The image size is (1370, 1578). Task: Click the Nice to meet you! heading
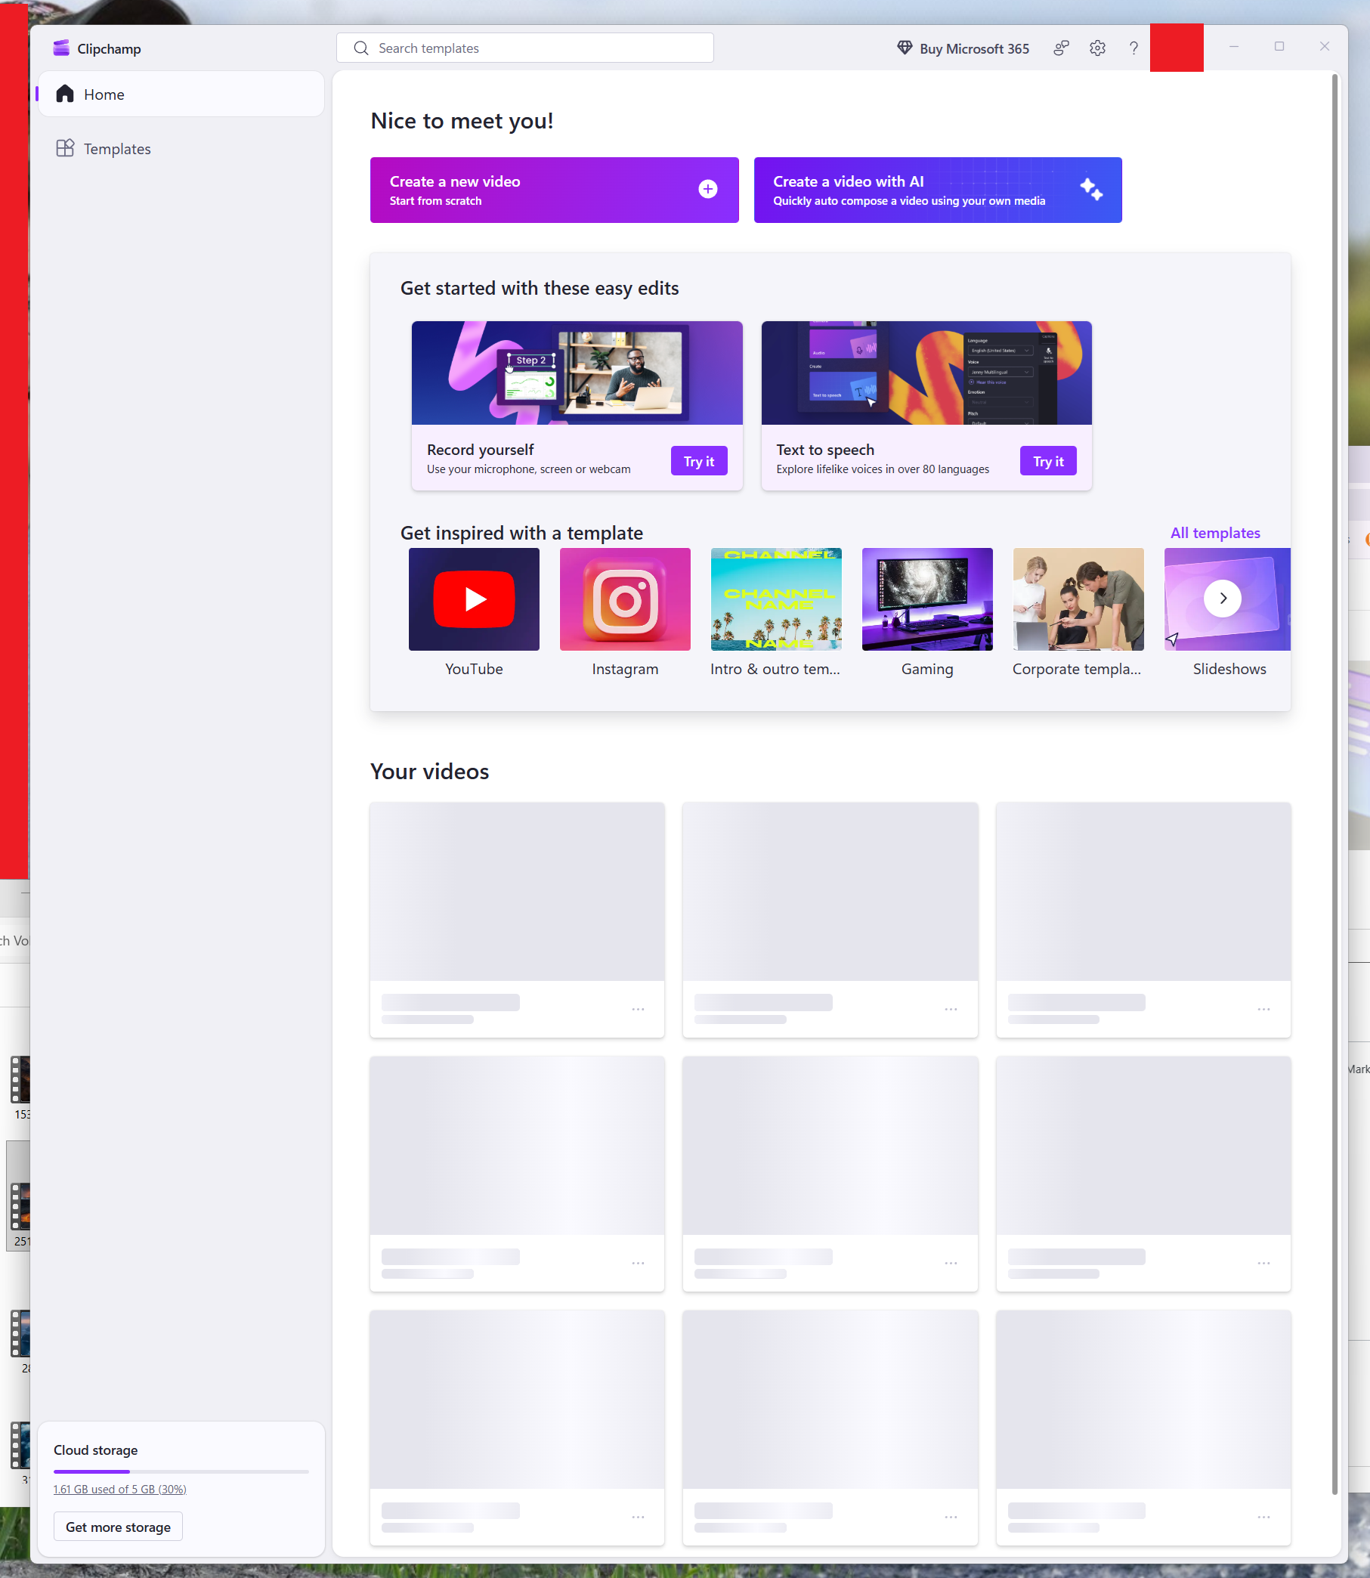pos(462,121)
